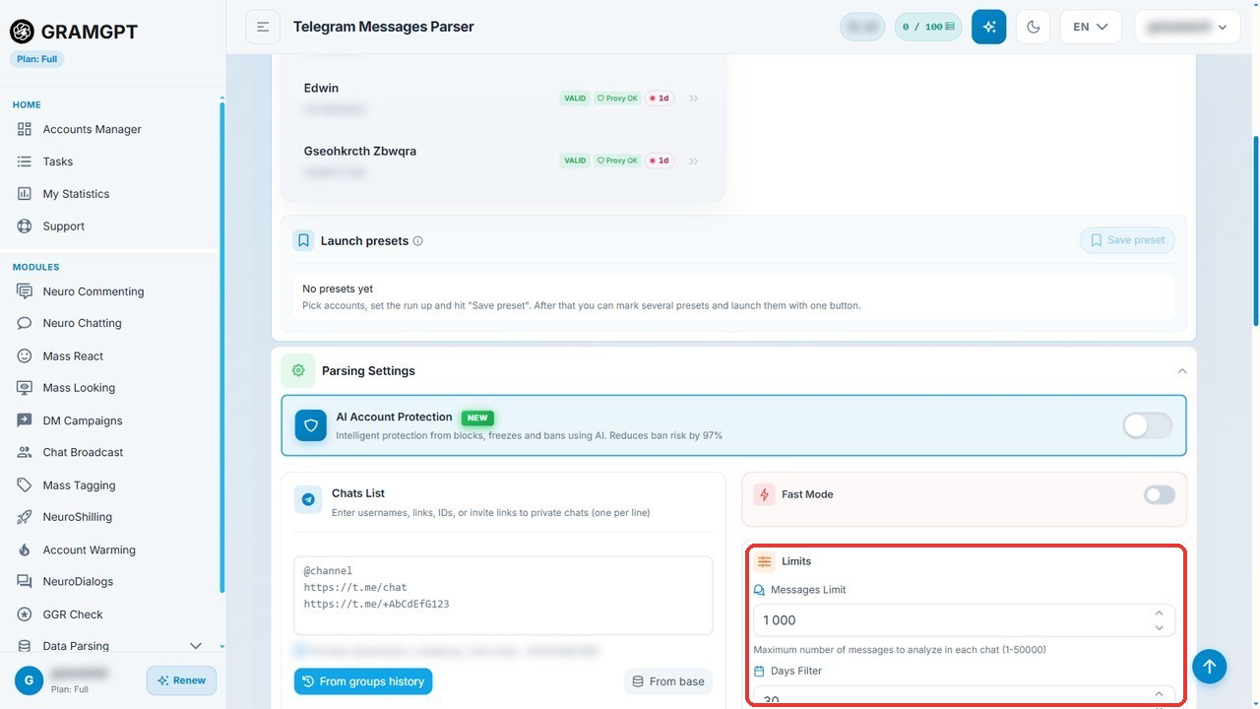Click the Mass Tagging tag icon
Screen dimensions: 1260x709
pyautogui.click(x=25, y=484)
